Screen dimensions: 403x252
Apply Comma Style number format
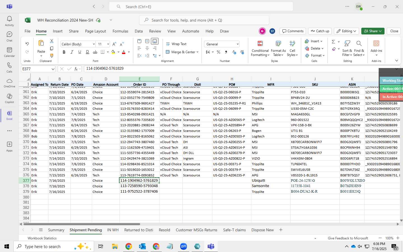[x=226, y=52]
